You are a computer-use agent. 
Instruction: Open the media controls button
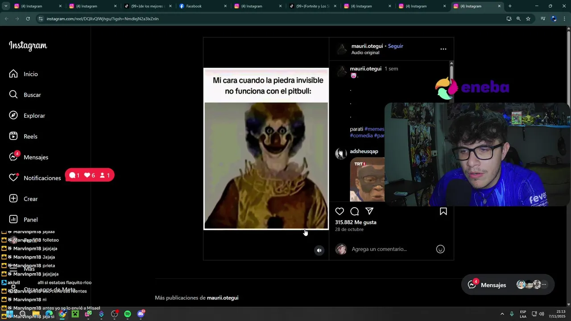coord(543,19)
